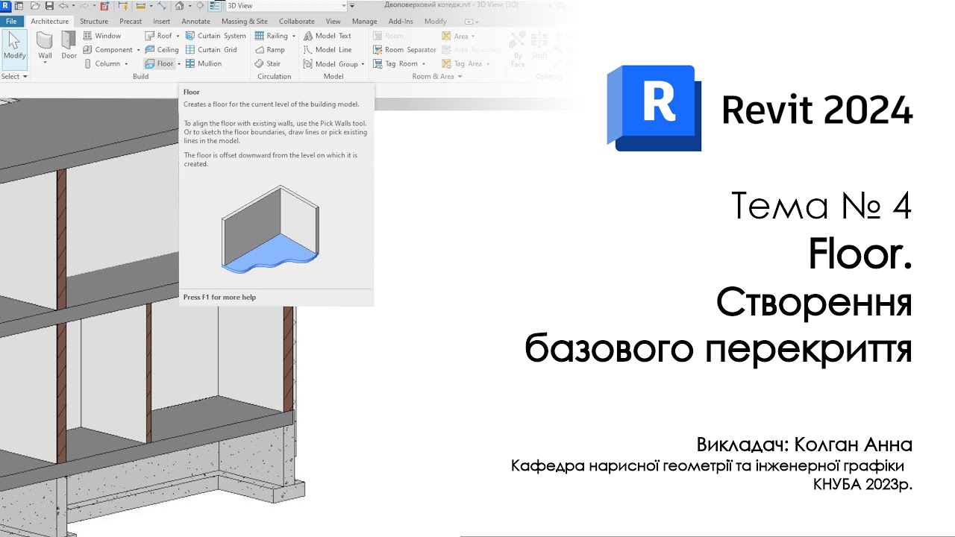Click the Floor tooltip preview illustration
This screenshot has height=537, width=955.
271,228
